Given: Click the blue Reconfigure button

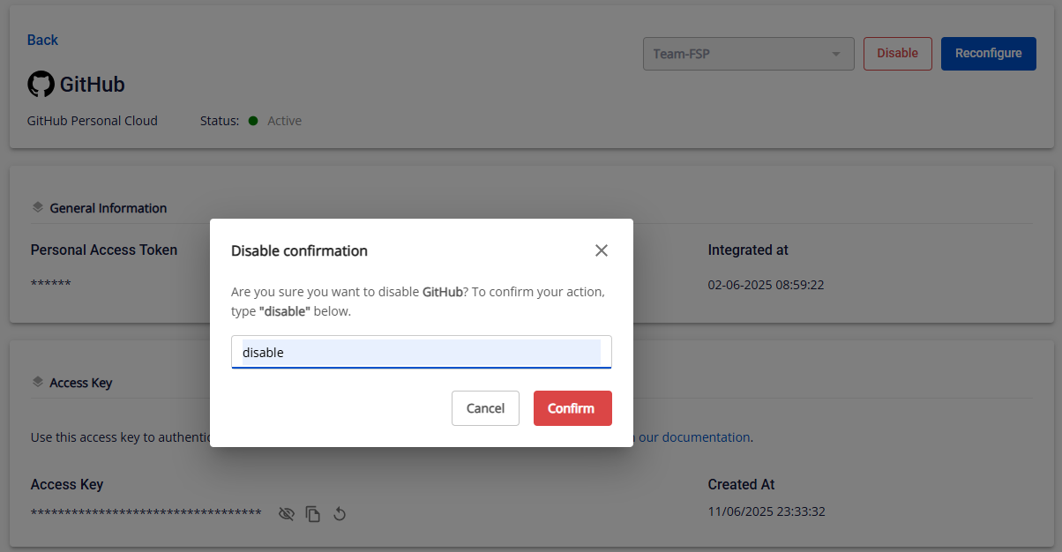Looking at the screenshot, I should (988, 54).
